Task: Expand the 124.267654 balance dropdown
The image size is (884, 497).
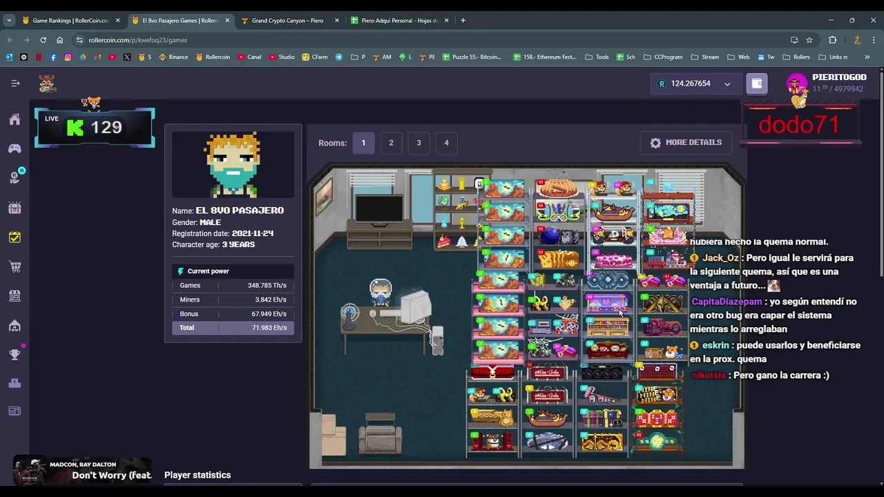Action: point(727,84)
